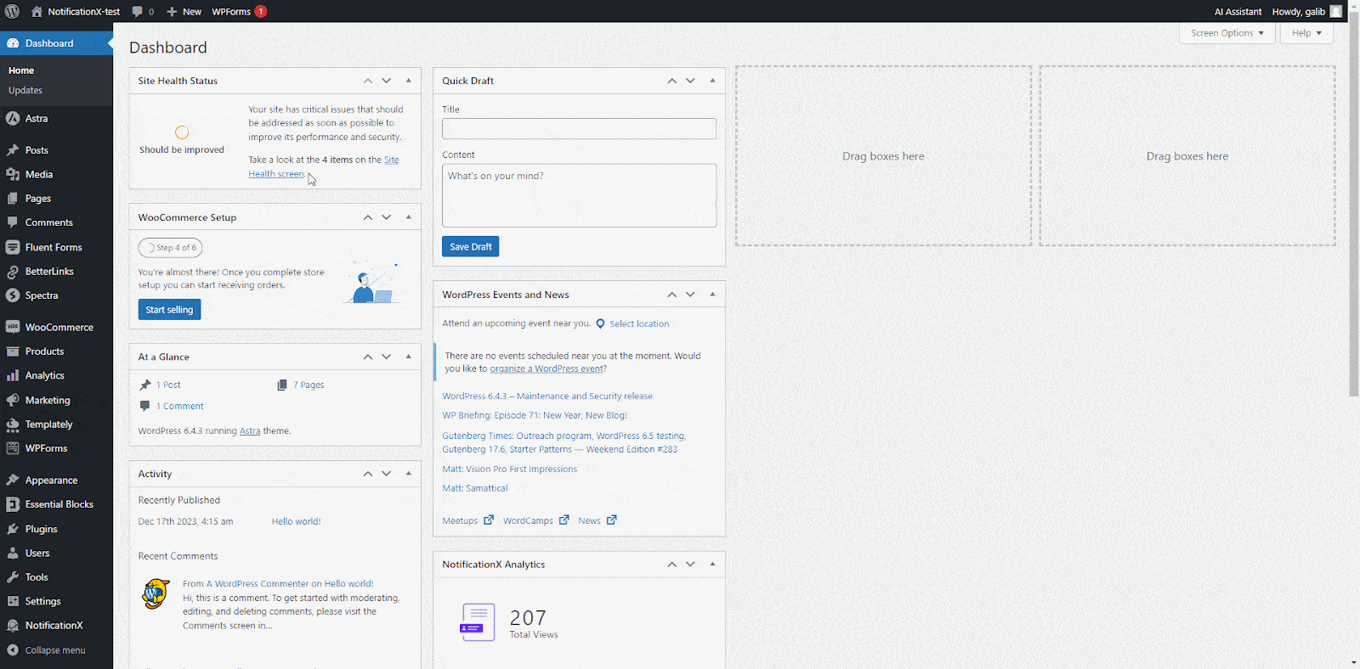The width and height of the screenshot is (1360, 669).
Task: Click the Spectra icon in sidebar
Action: (13, 295)
